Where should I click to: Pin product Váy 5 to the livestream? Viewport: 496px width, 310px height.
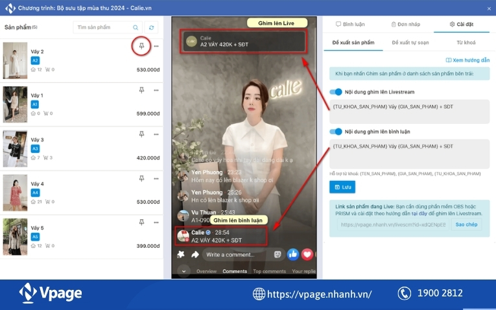click(141, 222)
